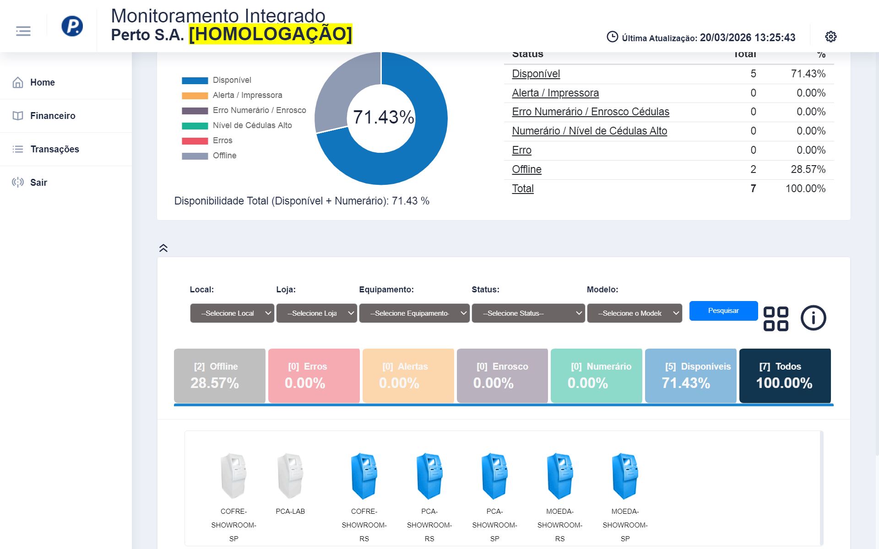The height and width of the screenshot is (549, 879).
Task: Toggle the Offline status filter tile
Action: point(219,375)
